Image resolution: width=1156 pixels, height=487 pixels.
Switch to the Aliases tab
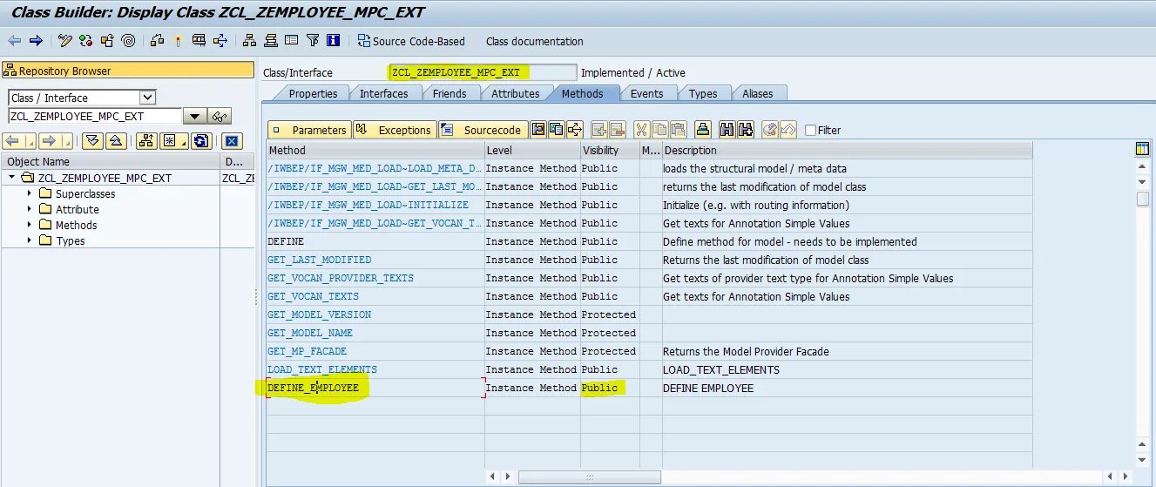click(758, 93)
